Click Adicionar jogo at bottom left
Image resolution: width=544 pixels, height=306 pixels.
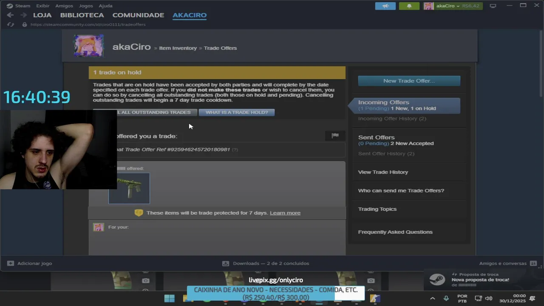pyautogui.click(x=30, y=263)
